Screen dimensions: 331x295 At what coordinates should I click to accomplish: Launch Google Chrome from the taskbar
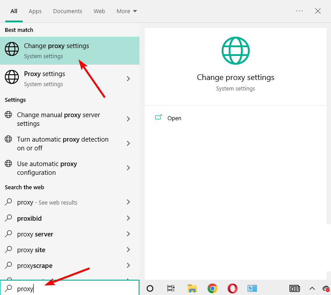pyautogui.click(x=213, y=288)
